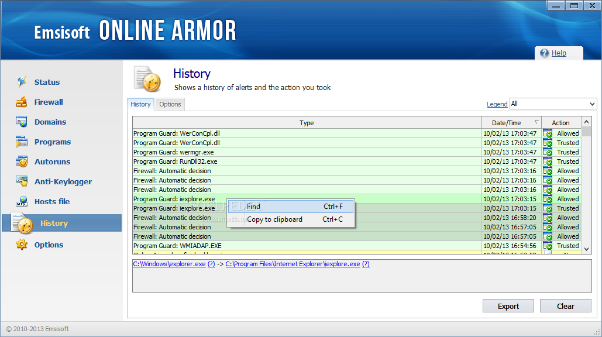Click the Programs folder icon

coord(22,142)
